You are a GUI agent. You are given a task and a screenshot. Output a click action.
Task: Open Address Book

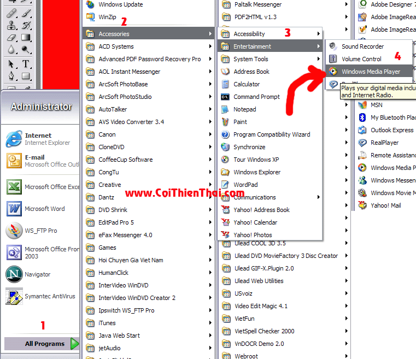(x=270, y=72)
